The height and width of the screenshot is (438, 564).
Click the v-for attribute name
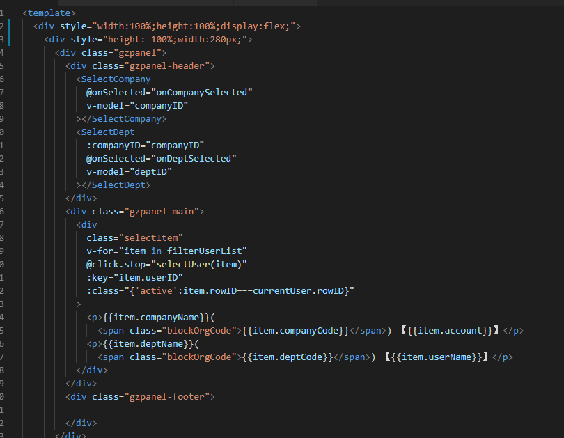pos(100,251)
